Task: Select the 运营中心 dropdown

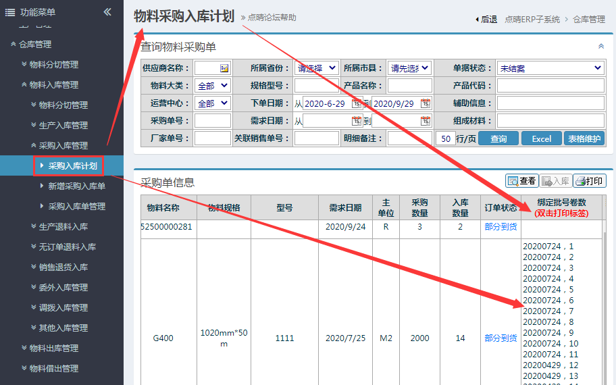Action: coord(213,103)
